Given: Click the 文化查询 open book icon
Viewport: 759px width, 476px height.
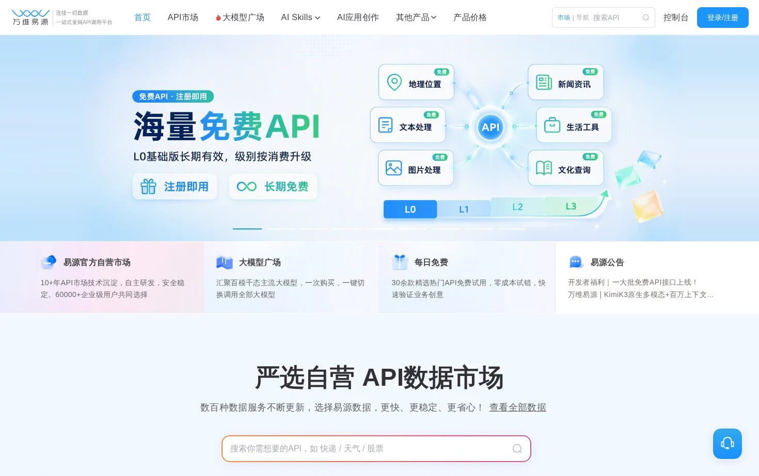Looking at the screenshot, I should (x=544, y=168).
